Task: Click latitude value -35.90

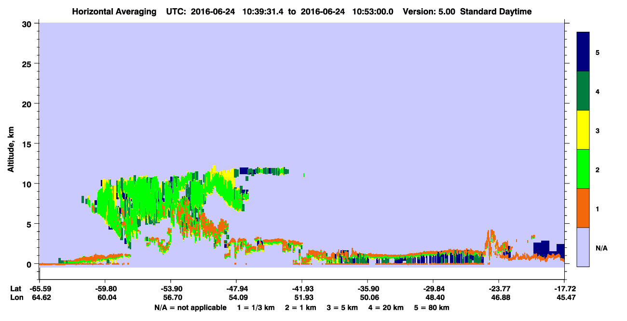Action: [368, 289]
